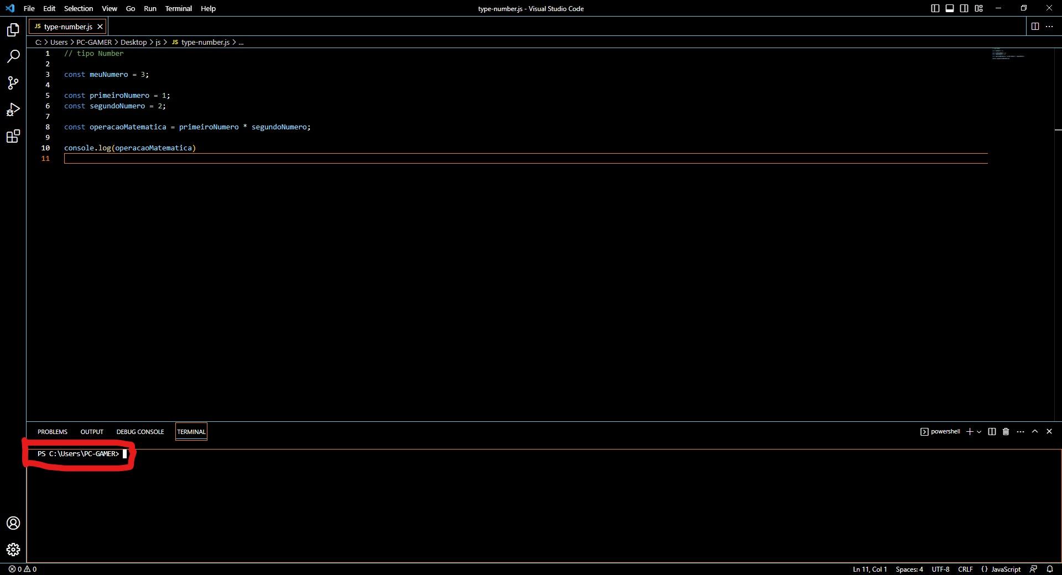
Task: Click the '// tipo Number' comment line
Action: [x=94, y=54]
